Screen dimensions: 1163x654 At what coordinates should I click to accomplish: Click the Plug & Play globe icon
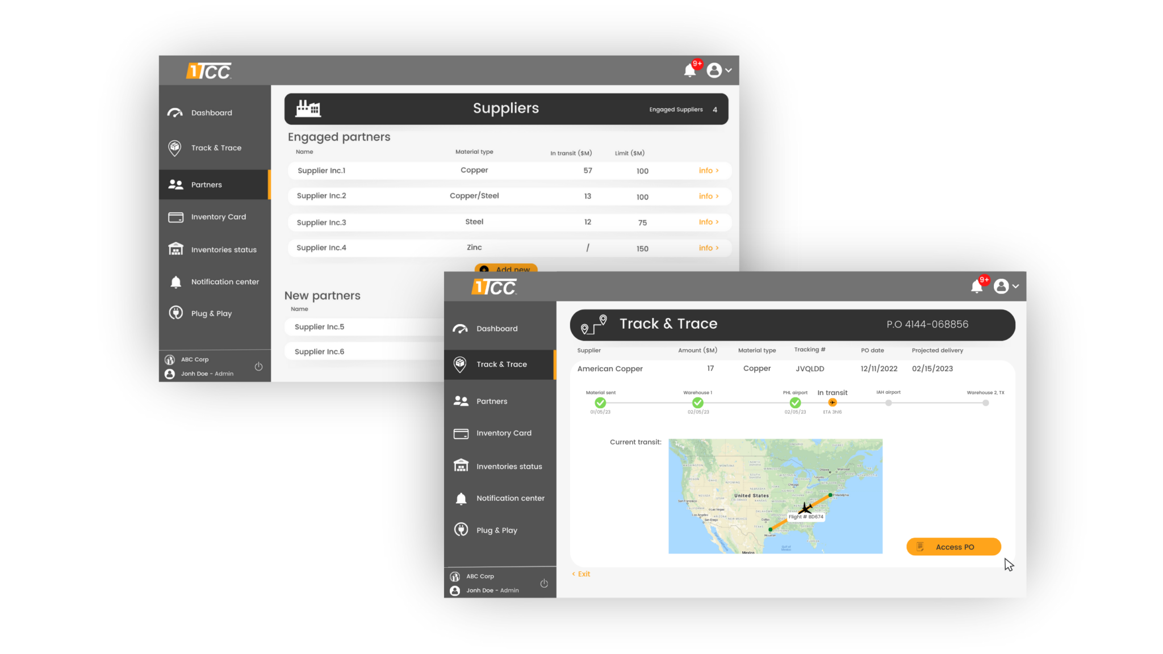coord(461,530)
